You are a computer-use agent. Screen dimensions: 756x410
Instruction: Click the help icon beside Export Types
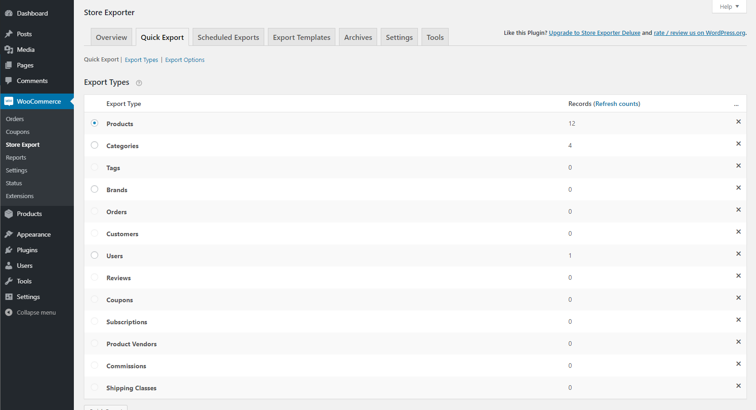139,83
